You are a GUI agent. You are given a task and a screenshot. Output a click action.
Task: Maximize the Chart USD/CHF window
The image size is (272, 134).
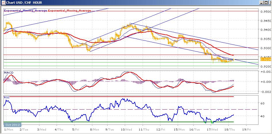[x=266, y=3]
